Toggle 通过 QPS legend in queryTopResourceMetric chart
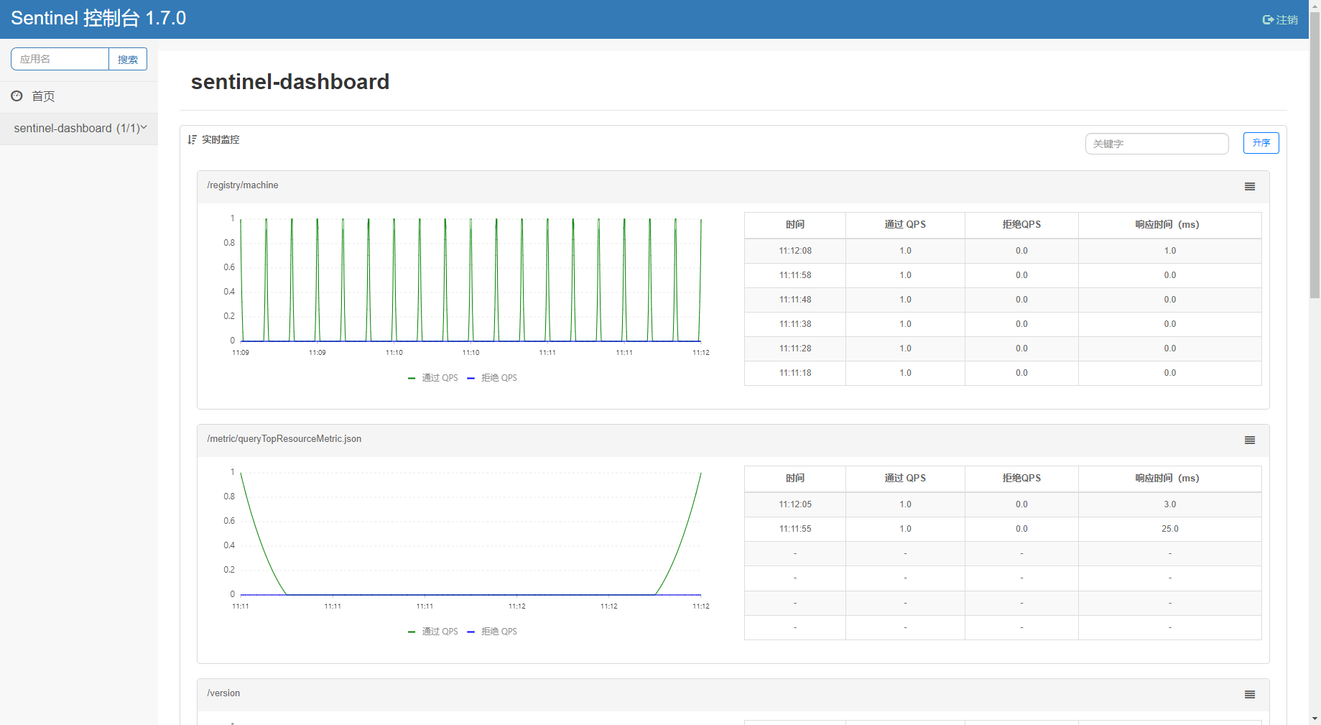 [x=432, y=632]
